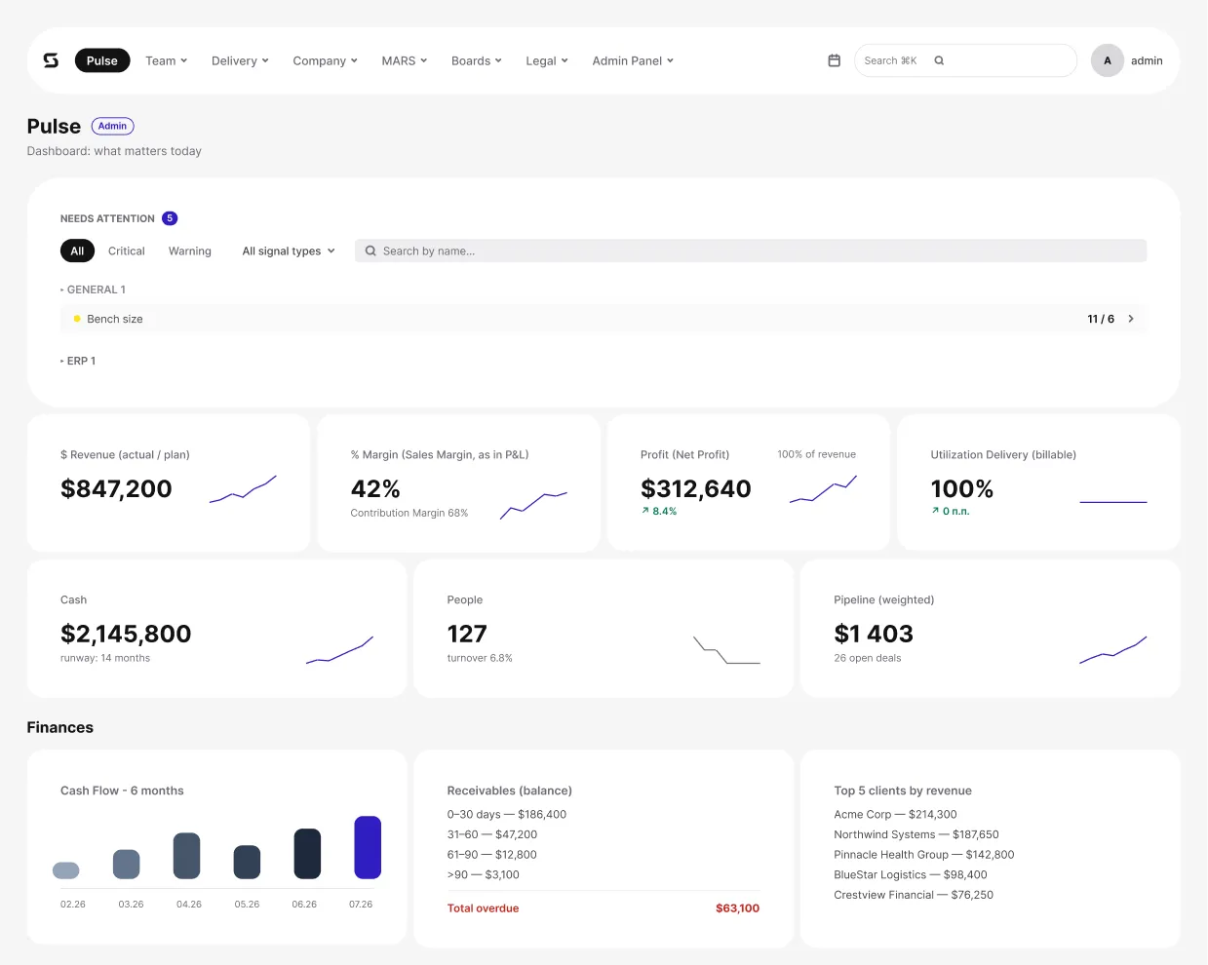
Task: Click the 02.26 cash flow bar
Action: 66,870
